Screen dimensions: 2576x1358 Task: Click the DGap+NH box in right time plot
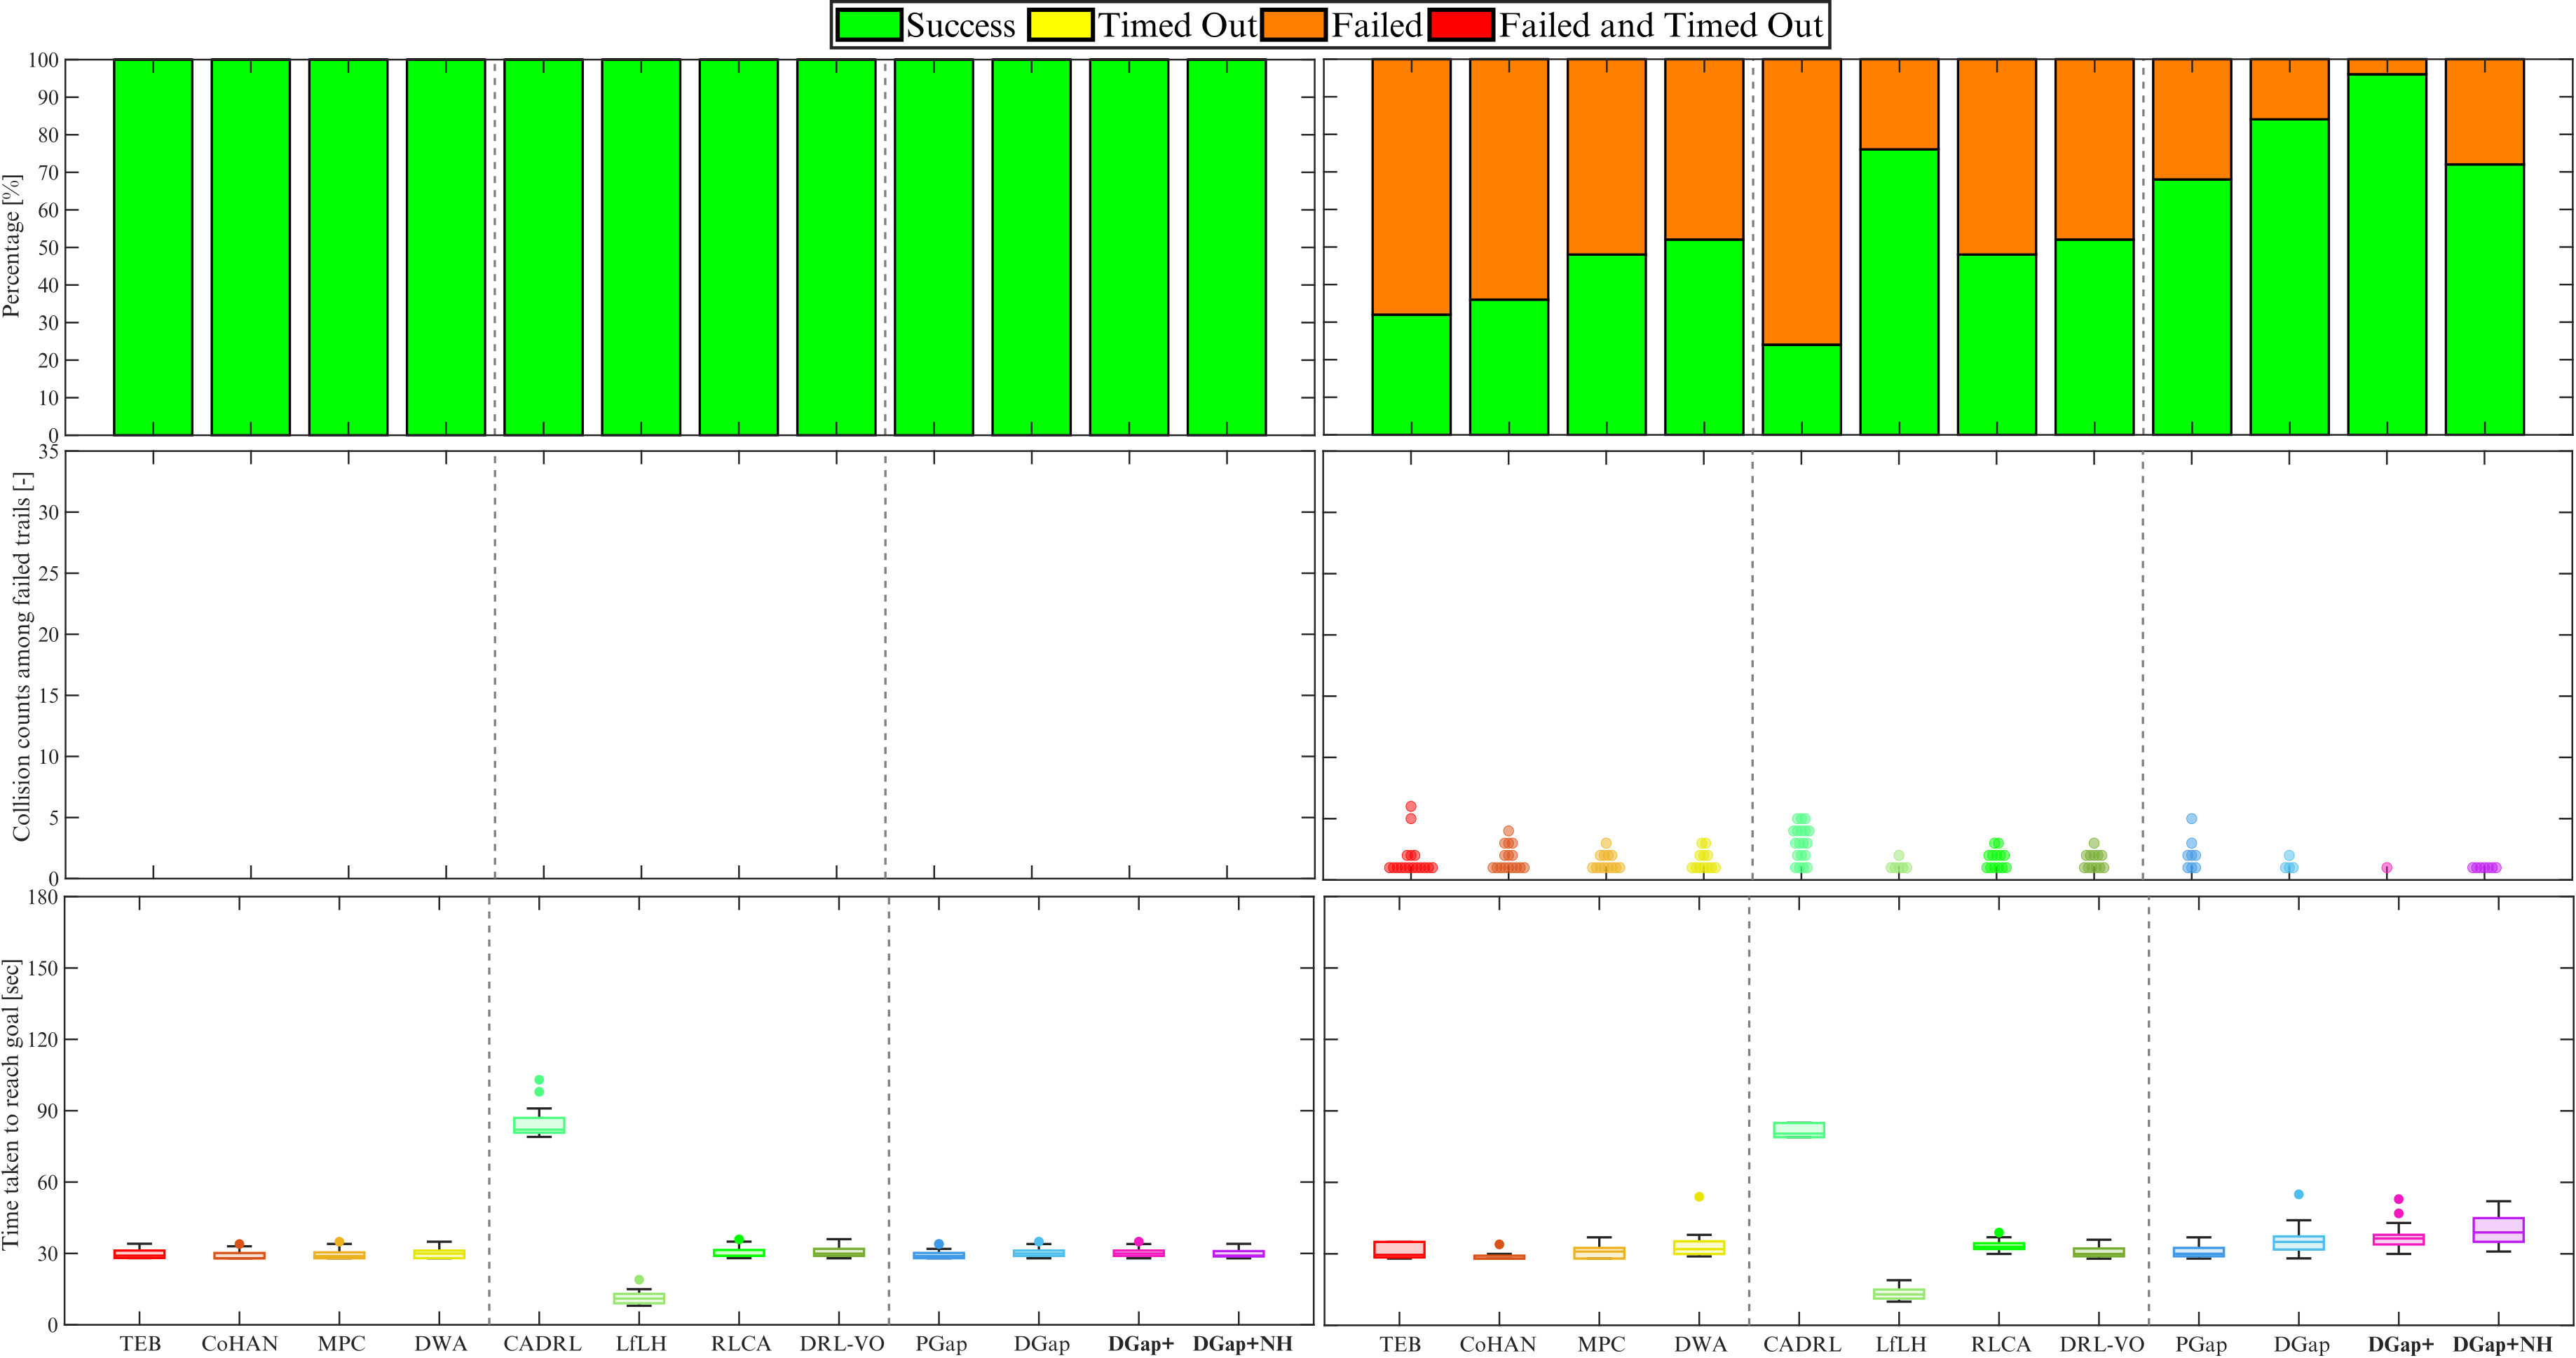coord(2498,1230)
